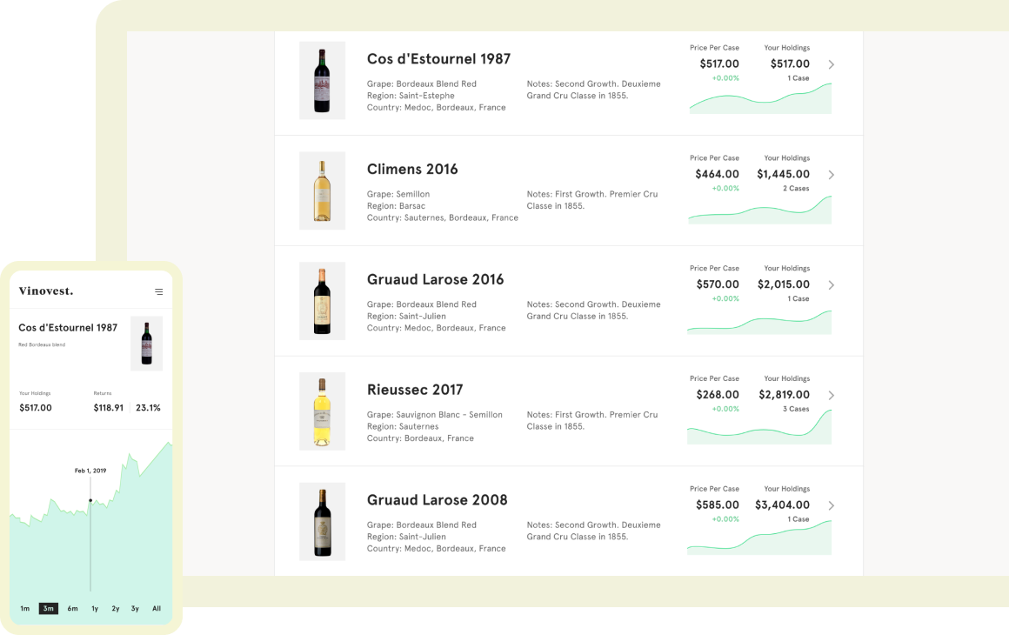Click the Vinovest logo

[46, 291]
